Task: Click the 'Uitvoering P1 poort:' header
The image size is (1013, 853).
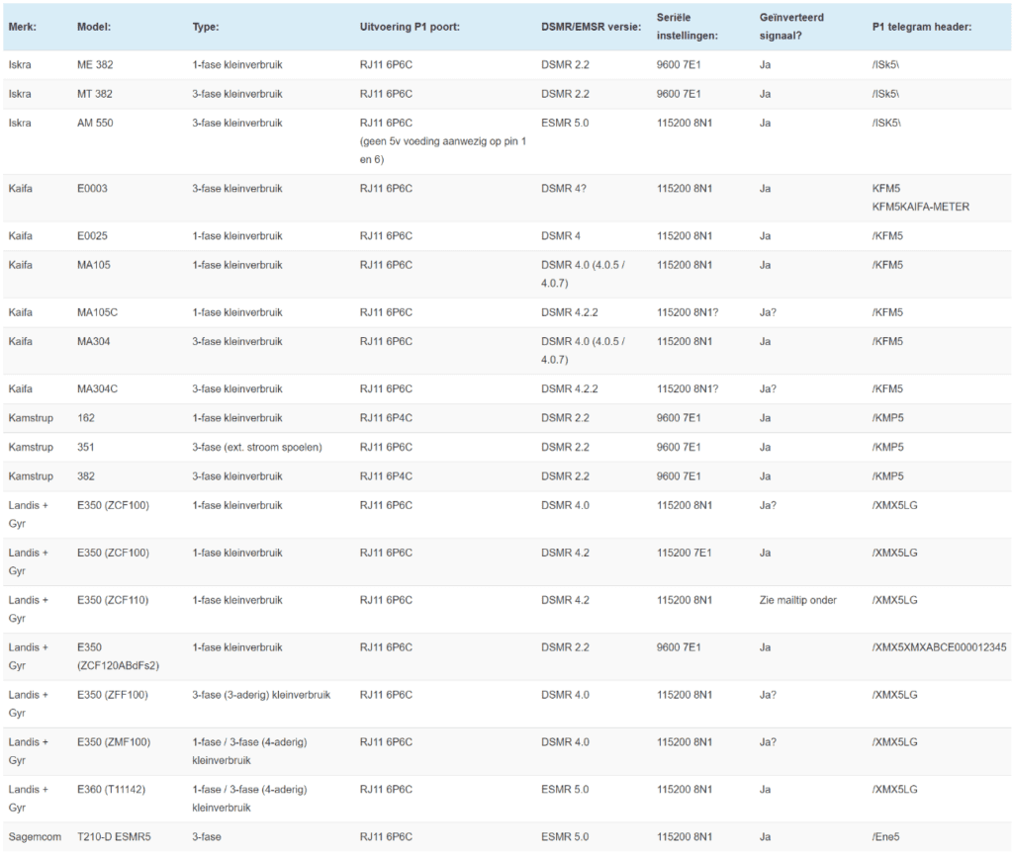Action: coord(410,27)
